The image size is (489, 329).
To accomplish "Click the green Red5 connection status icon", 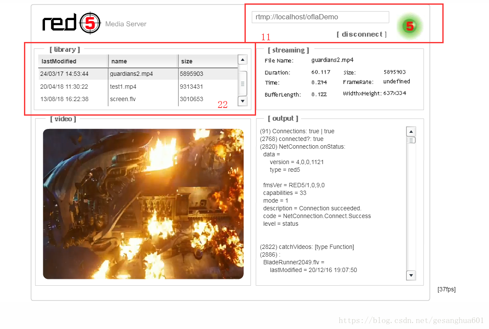I will point(409,26).
